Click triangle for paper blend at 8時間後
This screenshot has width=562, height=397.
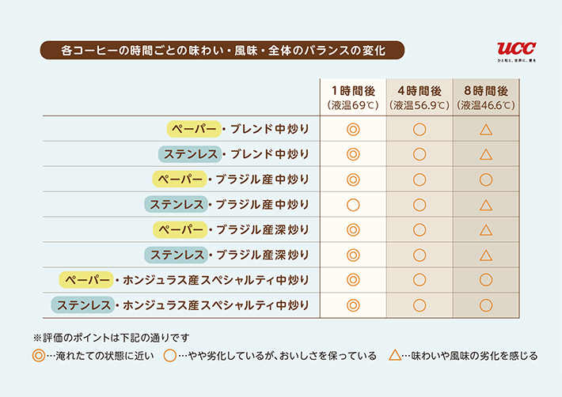tap(486, 130)
